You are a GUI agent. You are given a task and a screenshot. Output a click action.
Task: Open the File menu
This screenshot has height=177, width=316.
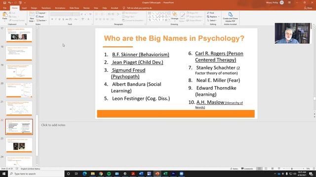(x=4, y=8)
